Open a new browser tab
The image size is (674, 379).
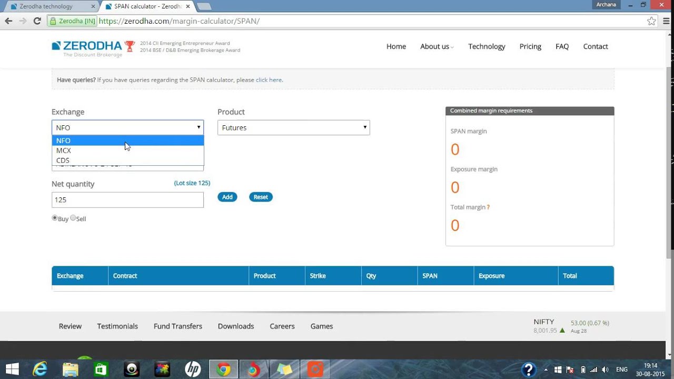click(204, 6)
